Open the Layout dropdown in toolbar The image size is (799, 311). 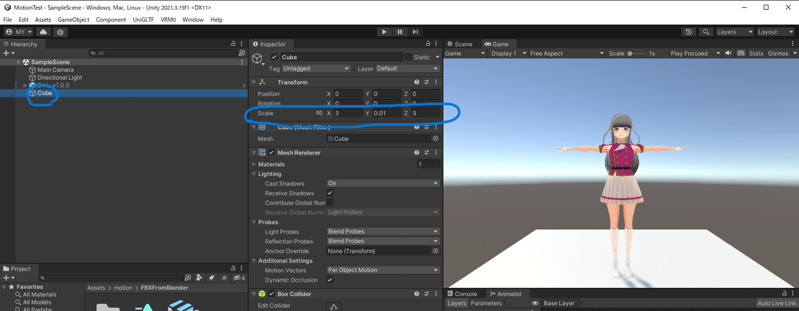(775, 32)
